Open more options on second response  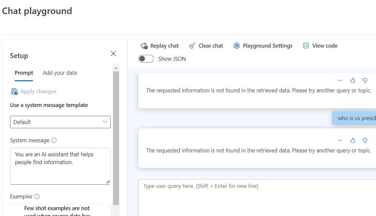tap(340, 141)
